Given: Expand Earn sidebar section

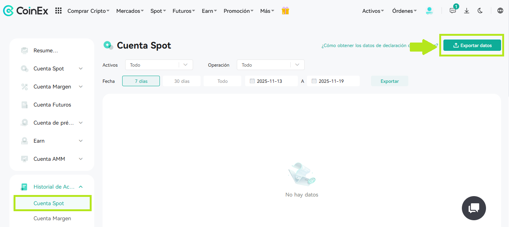Looking at the screenshot, I should pyautogui.click(x=81, y=141).
